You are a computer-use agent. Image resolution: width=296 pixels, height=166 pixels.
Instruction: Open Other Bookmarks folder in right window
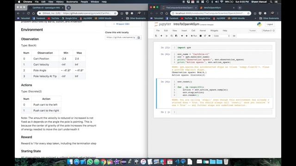[x=269, y=18]
